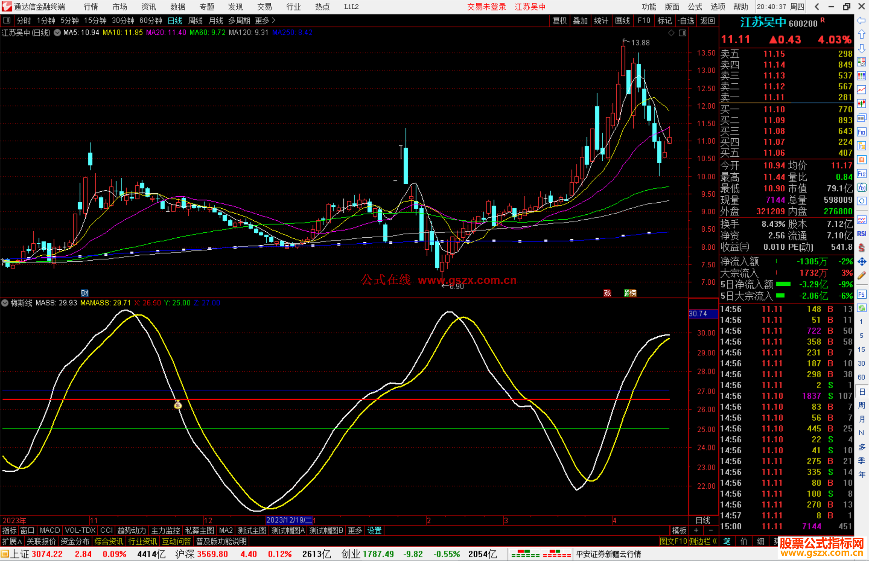Select the pencil drawing tool icon

click(x=861, y=275)
